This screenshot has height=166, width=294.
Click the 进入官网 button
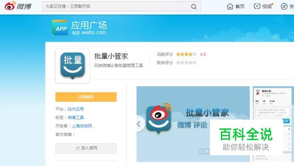86,149
